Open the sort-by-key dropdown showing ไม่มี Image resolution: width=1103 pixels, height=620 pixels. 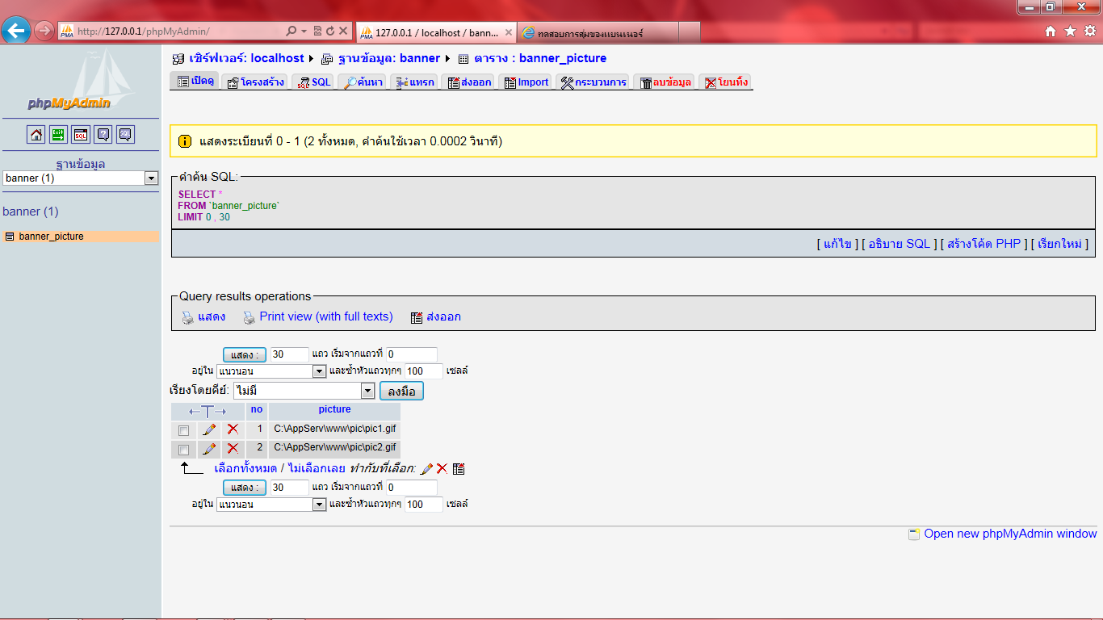304,391
